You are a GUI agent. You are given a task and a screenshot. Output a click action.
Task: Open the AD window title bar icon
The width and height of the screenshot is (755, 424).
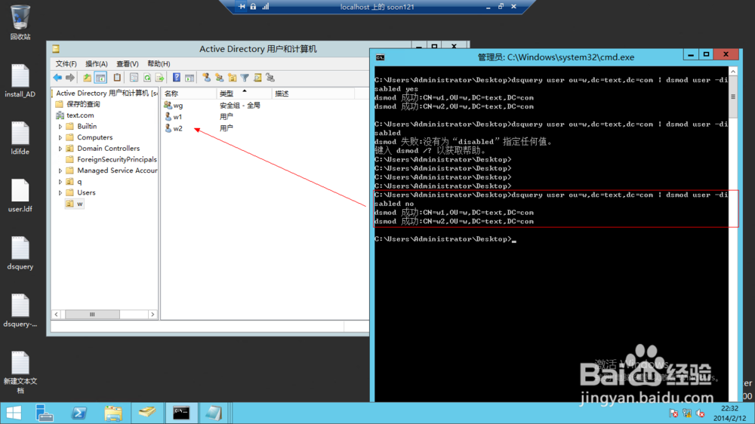point(56,48)
